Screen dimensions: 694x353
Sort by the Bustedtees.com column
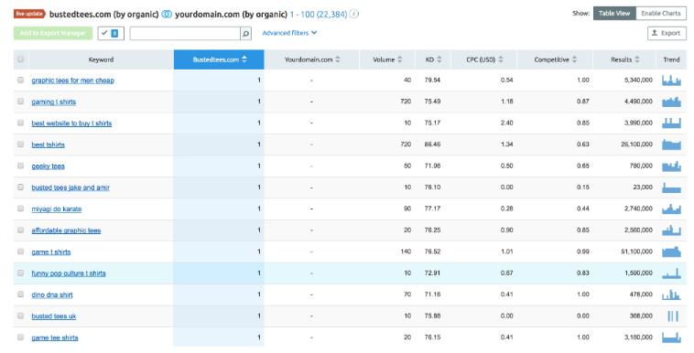(219, 59)
